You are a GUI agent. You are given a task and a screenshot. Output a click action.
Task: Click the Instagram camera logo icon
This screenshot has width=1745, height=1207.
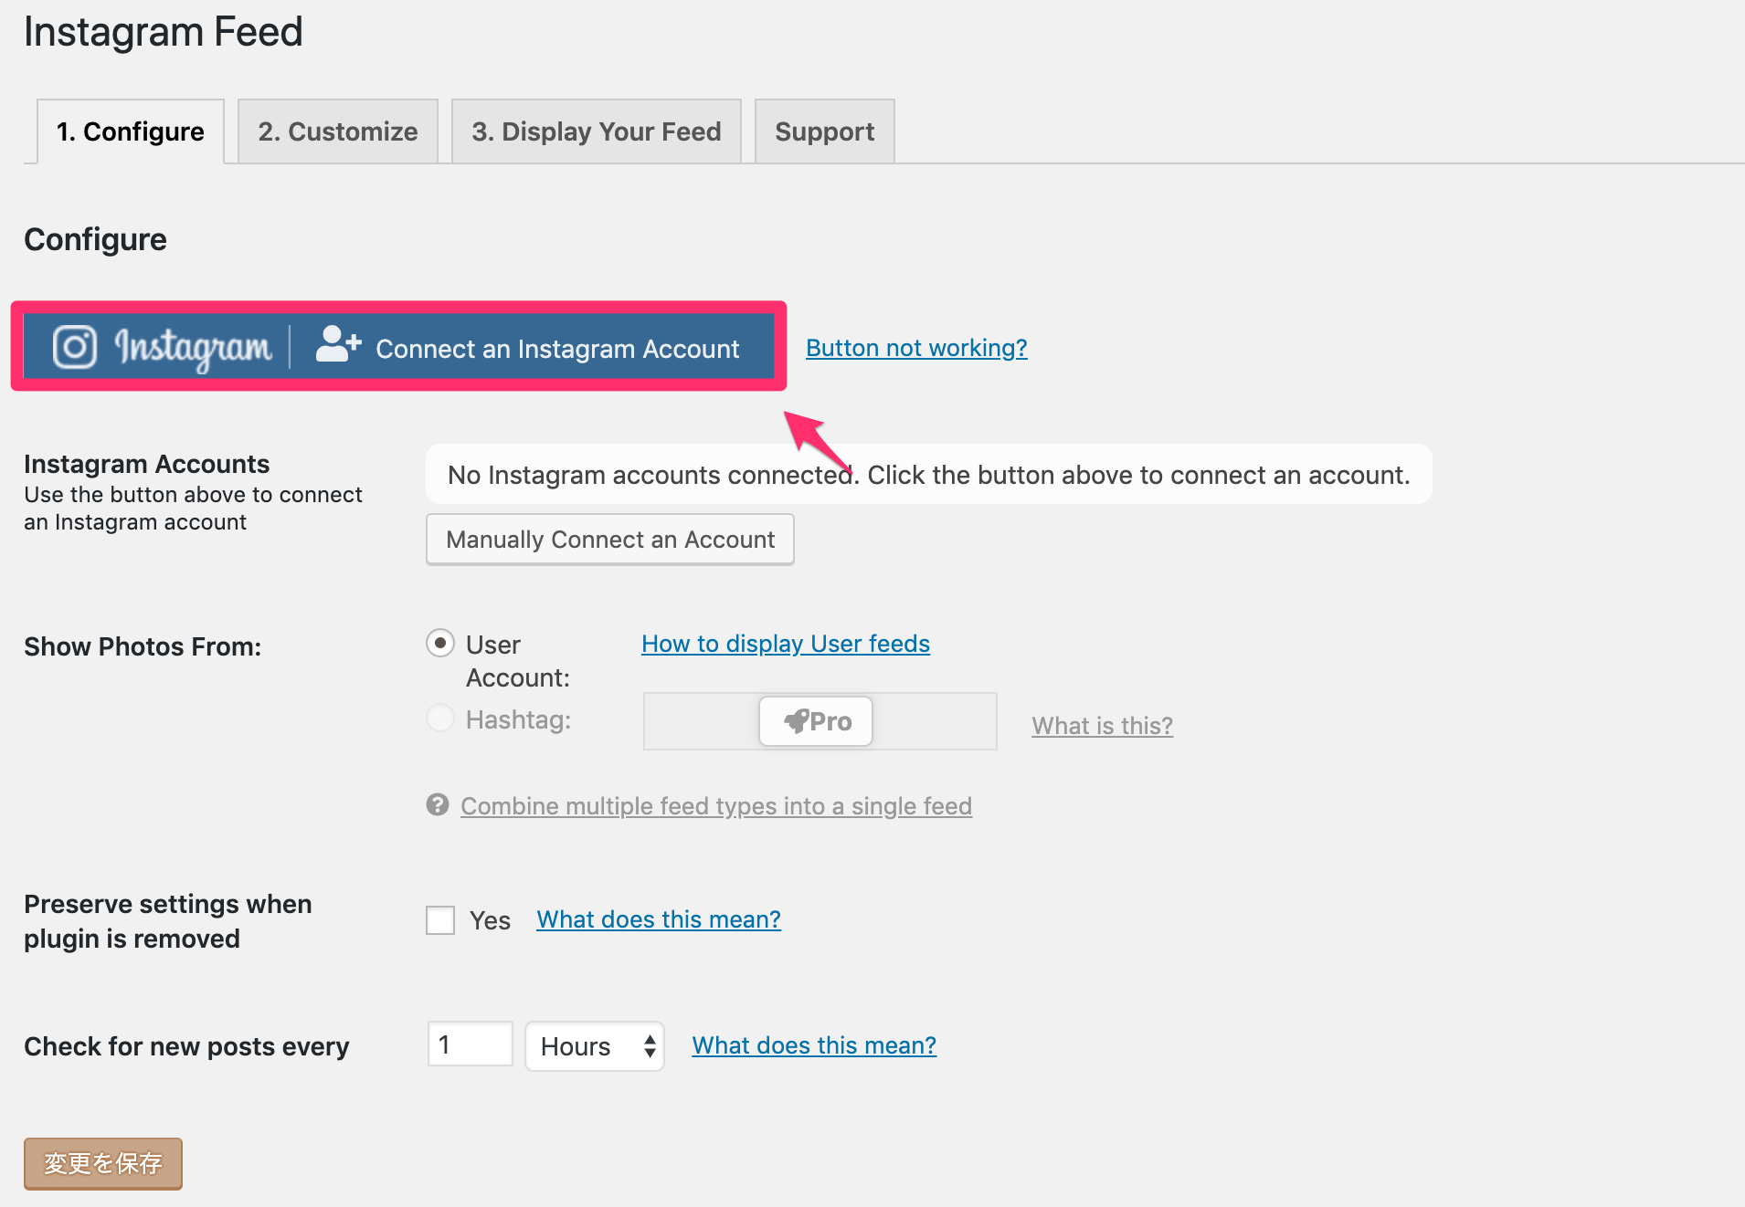click(75, 347)
